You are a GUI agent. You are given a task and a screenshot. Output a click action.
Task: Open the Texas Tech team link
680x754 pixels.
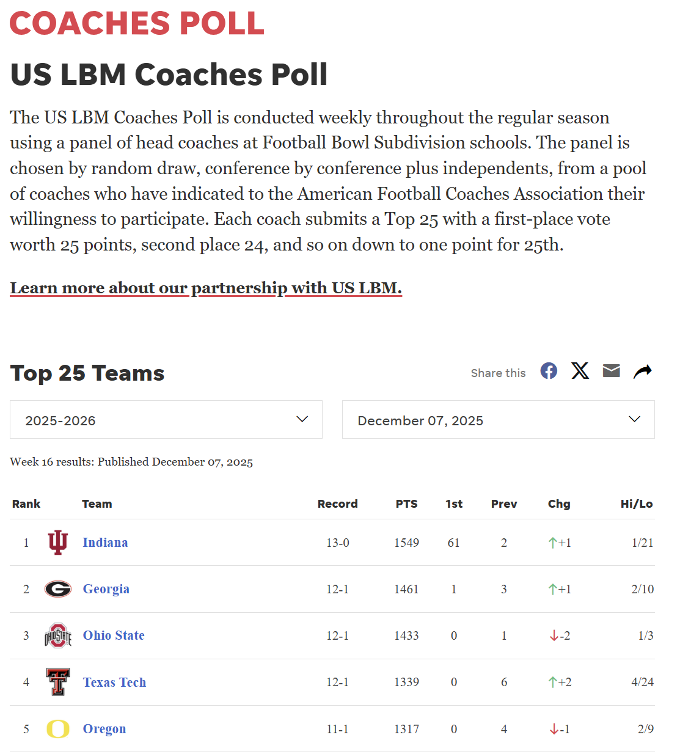click(114, 683)
